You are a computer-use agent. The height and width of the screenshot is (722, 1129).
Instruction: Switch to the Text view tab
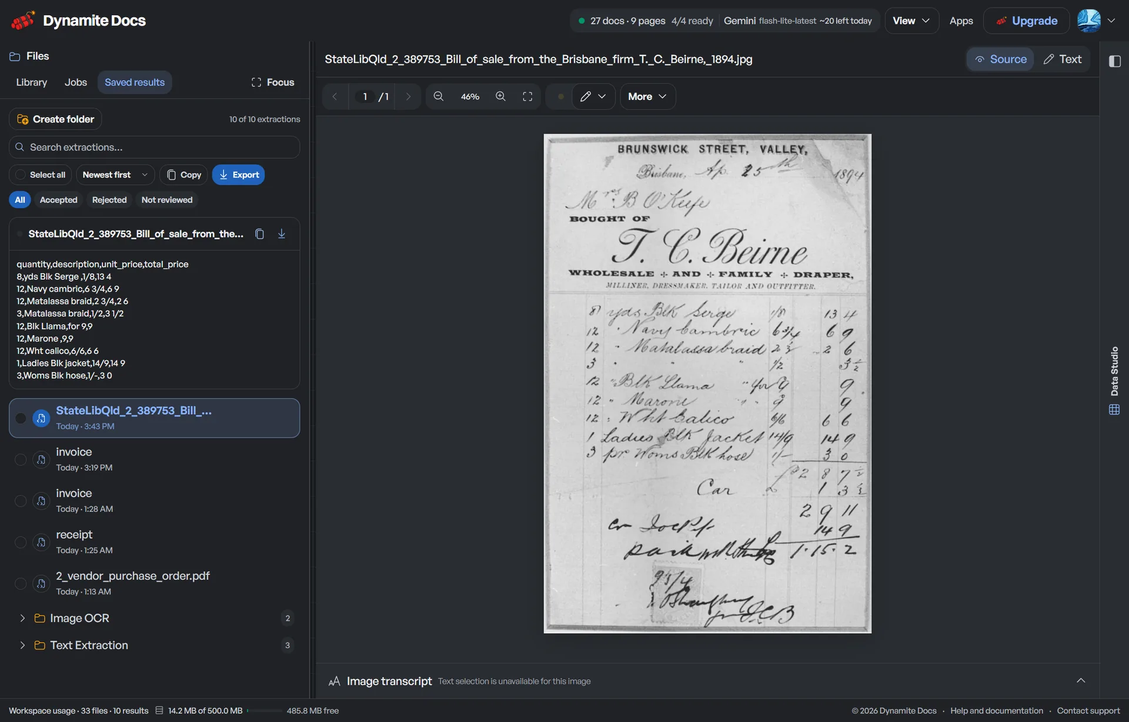pyautogui.click(x=1063, y=59)
